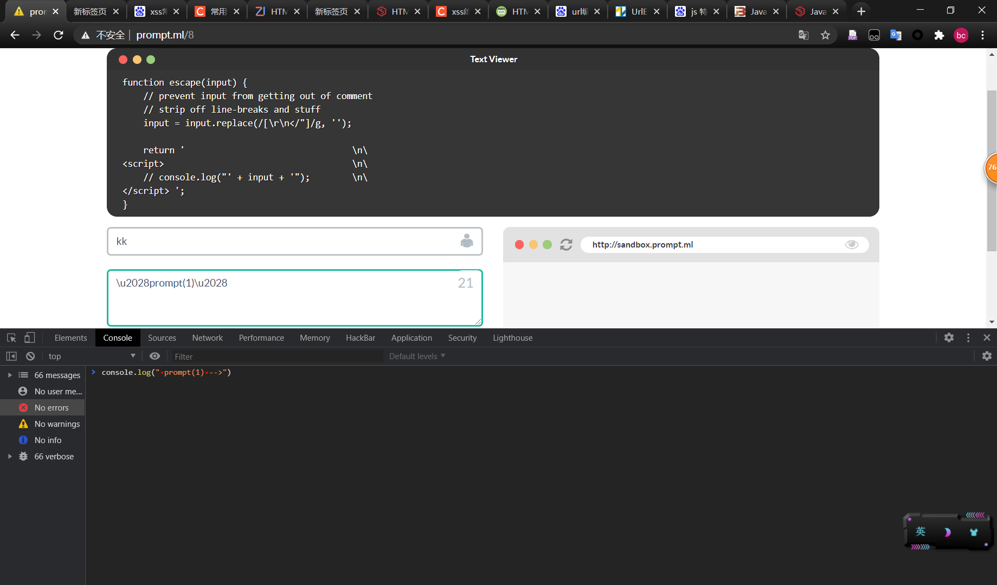Viewport: 997px width, 585px height.
Task: Click the PDF extension icon
Action: coord(852,35)
